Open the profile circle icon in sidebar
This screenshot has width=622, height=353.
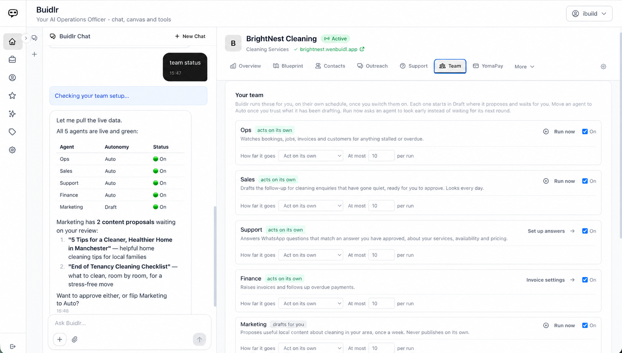[x=13, y=78]
